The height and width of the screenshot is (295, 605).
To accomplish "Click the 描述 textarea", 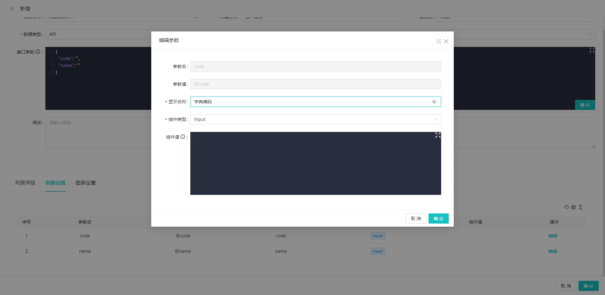I will click(320, 133).
